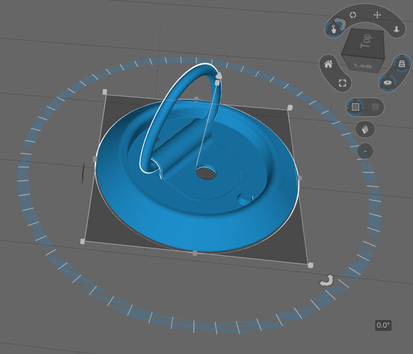The width and height of the screenshot is (413, 354).
Task: Click the back-left corner bounding box handle
Action: (x=104, y=92)
